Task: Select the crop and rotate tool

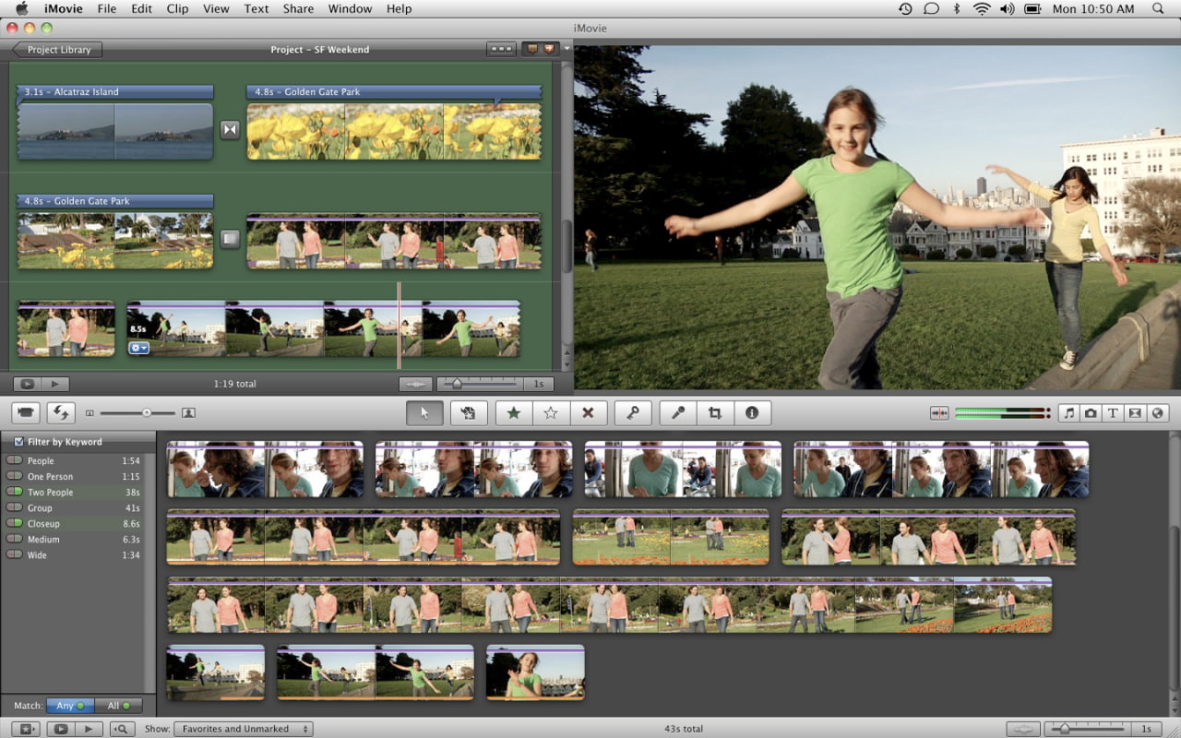Action: 714,413
